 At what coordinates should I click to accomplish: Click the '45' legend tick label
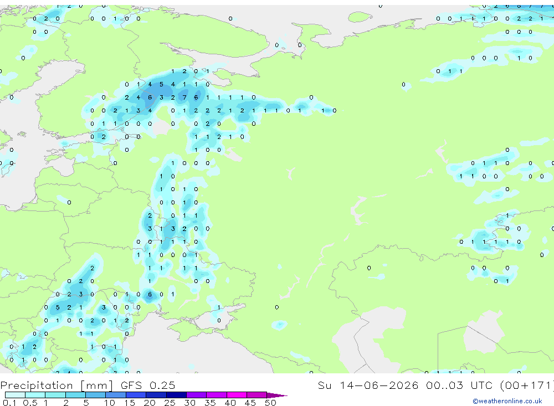[250, 403]
